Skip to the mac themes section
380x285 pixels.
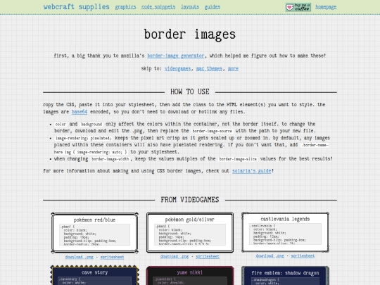(x=209, y=68)
